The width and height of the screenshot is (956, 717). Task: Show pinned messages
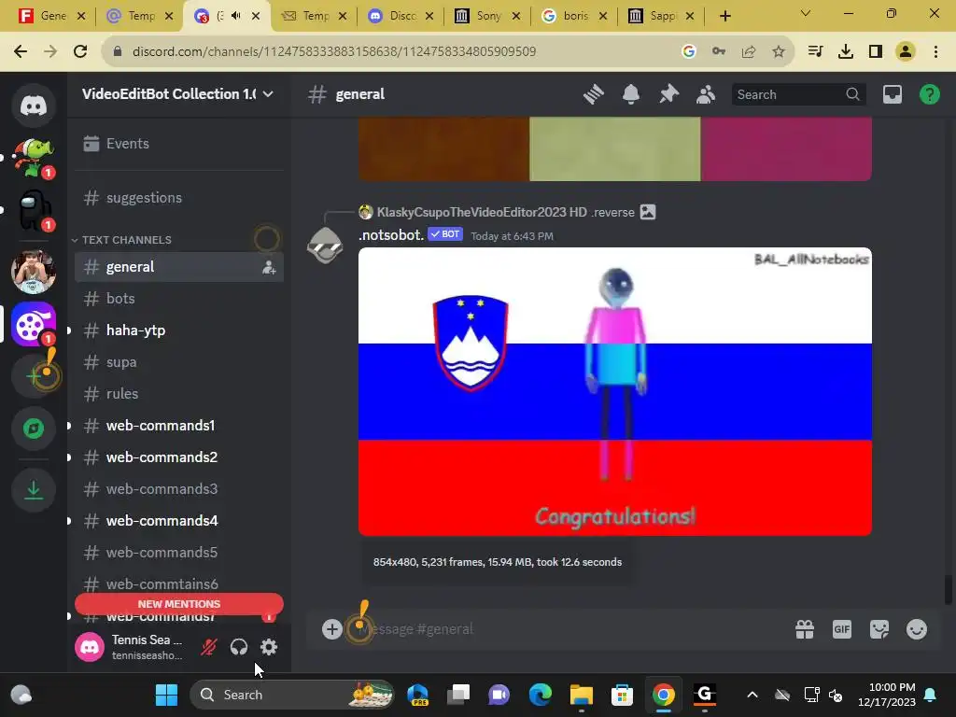pyautogui.click(x=668, y=94)
